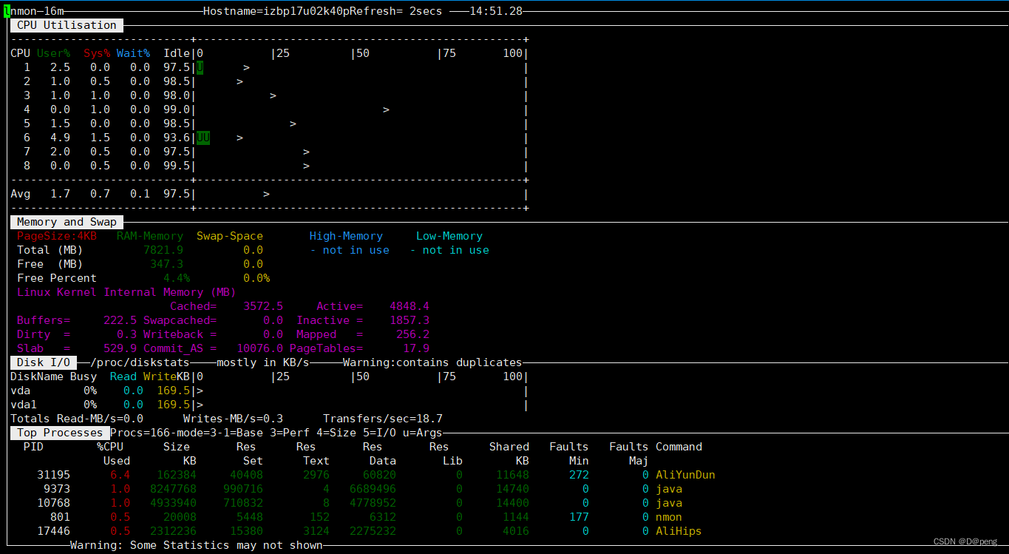This screenshot has height=554, width=1009.
Task: Click the Top Processes section header
Action: [60, 433]
